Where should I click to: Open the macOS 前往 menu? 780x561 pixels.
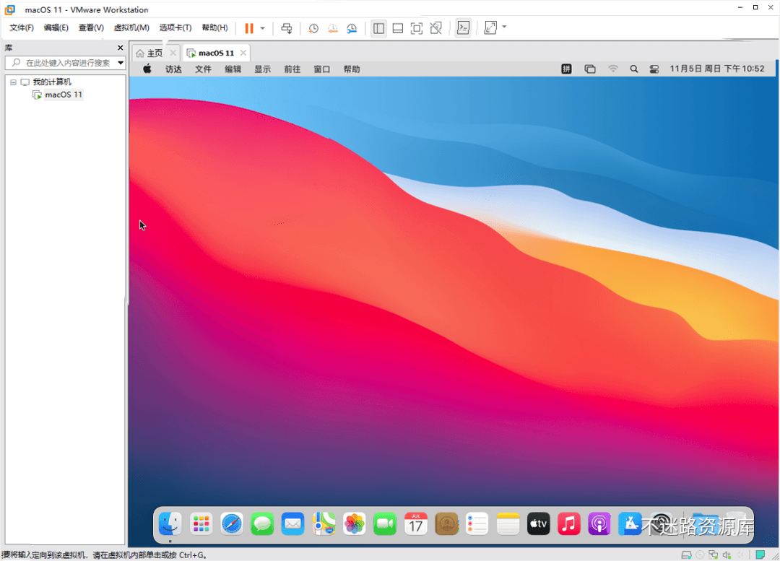point(292,69)
